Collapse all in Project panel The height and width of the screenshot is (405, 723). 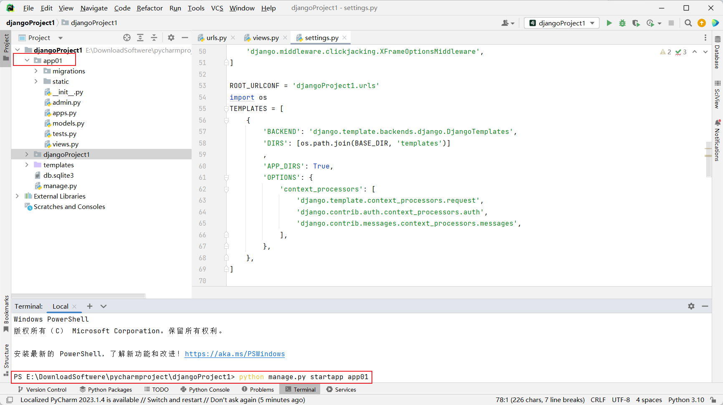coord(154,38)
